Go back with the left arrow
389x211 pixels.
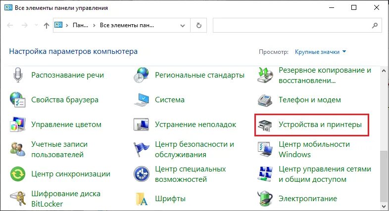tap(10, 25)
